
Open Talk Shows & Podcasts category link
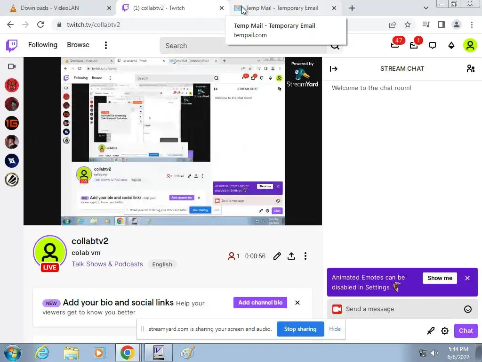click(x=107, y=264)
